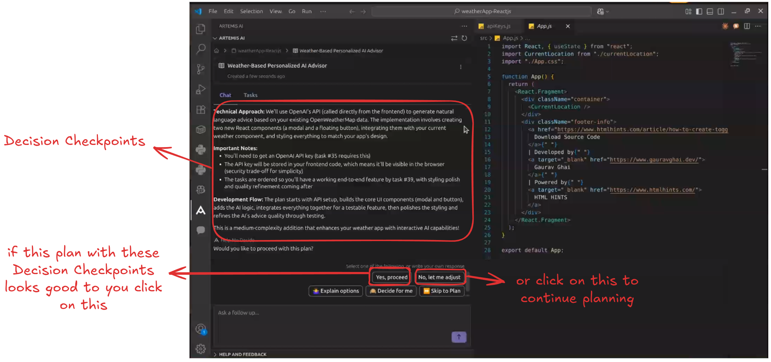Open Run and Debug view
This screenshot has width=771, height=362.
click(200, 89)
